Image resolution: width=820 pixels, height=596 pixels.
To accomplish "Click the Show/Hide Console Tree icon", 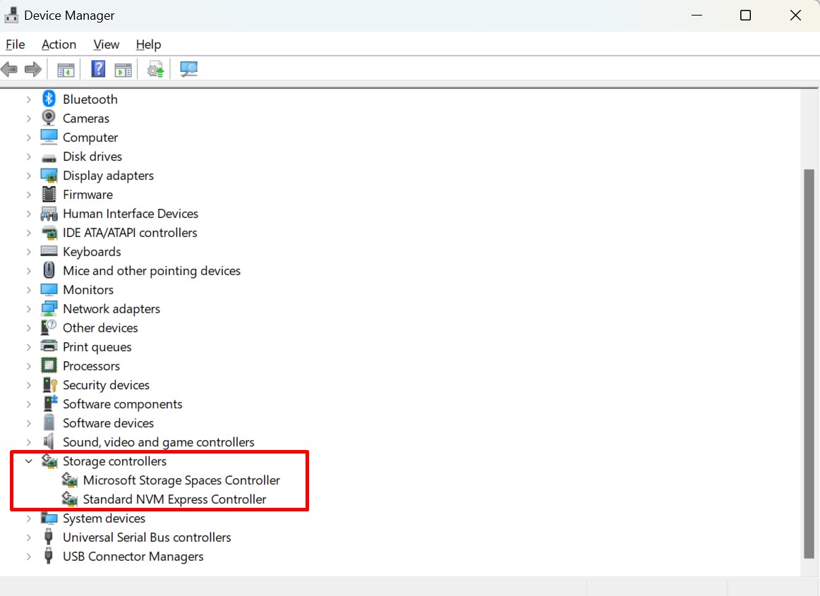I will (66, 70).
